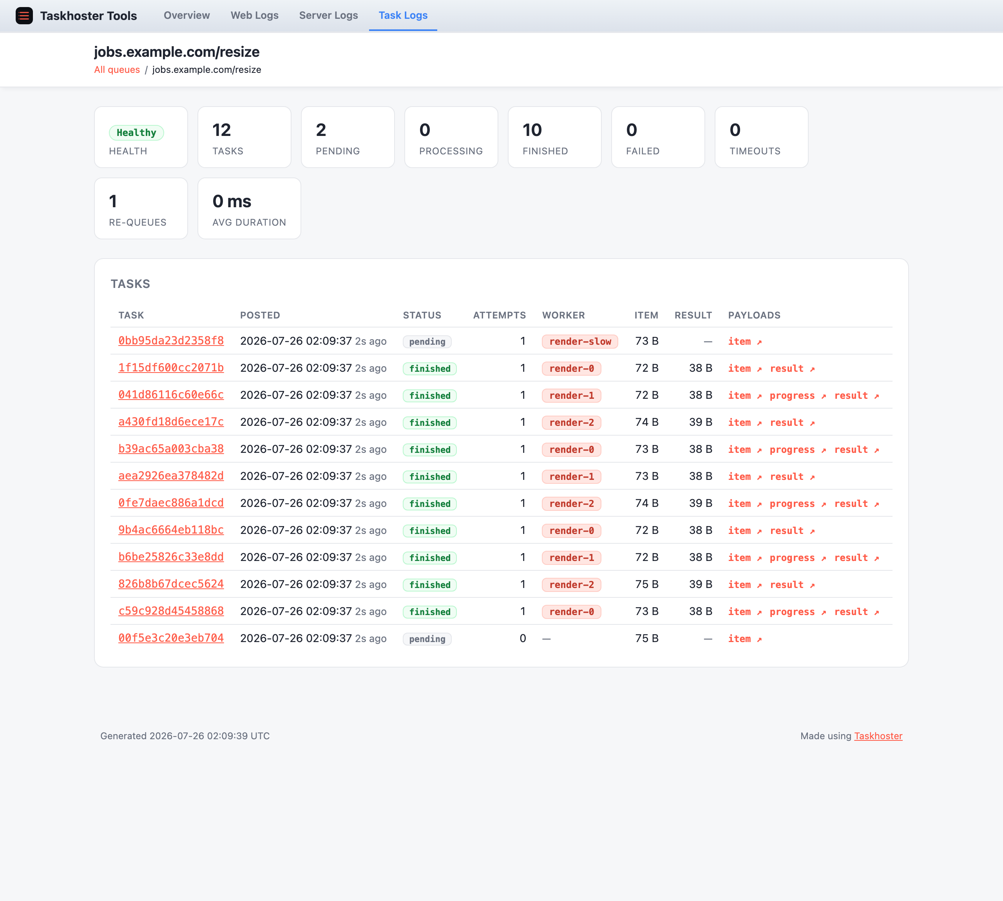Click the render-slow worker badge
Viewport: 1003px width, 901px height.
click(580, 342)
